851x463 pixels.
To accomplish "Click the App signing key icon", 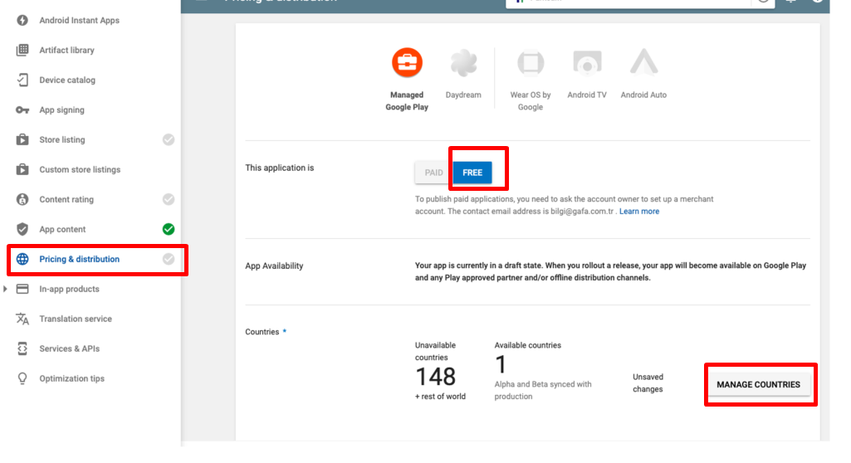I will click(22, 110).
